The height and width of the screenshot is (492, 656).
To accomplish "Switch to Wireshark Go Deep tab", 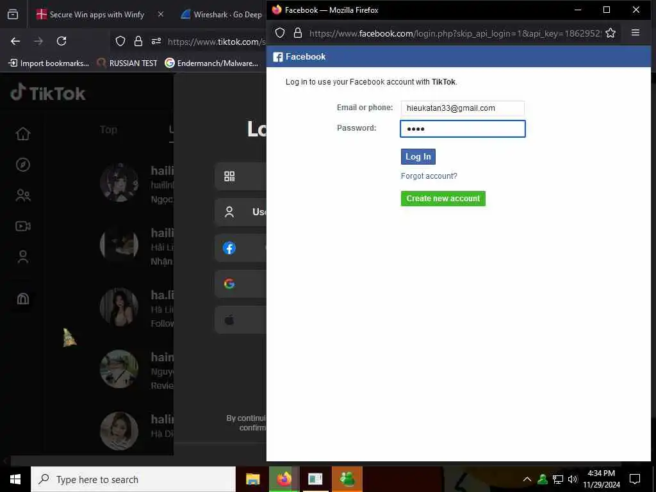I will point(222,14).
